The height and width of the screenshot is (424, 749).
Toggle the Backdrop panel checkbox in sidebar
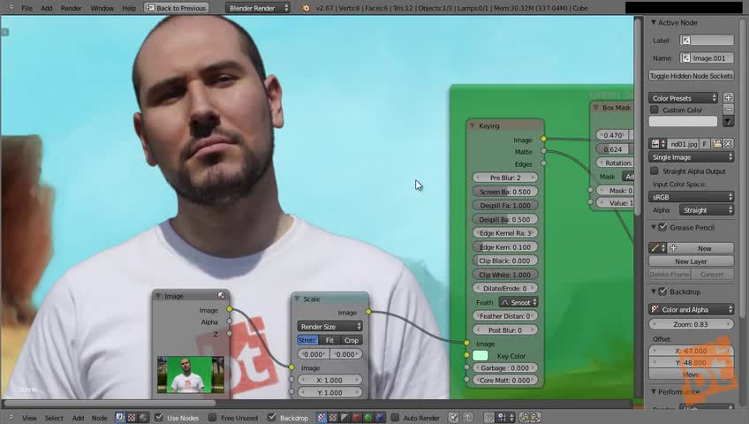point(662,291)
